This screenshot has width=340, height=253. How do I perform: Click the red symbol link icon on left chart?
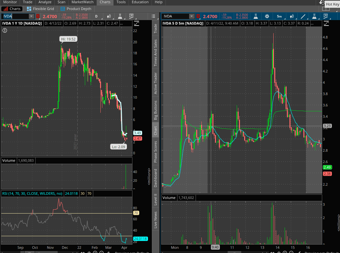coord(38,16)
